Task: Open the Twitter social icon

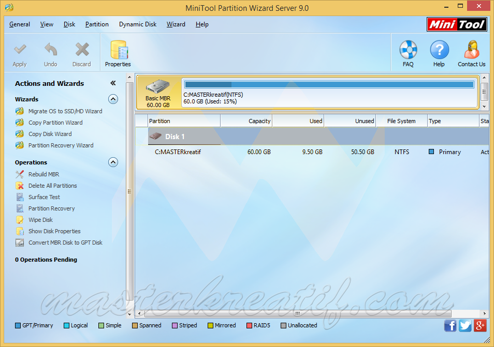Action: point(465,326)
